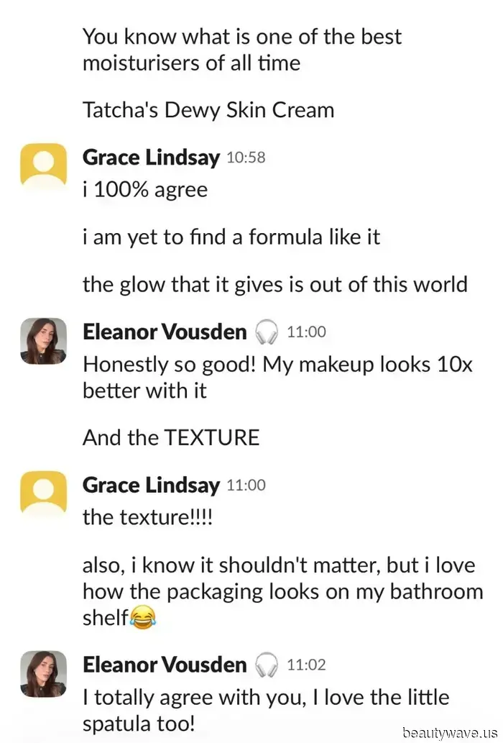Open Eleanor Vousden's name at 11:00
Image resolution: width=503 pixels, height=743 pixels.
tap(165, 332)
